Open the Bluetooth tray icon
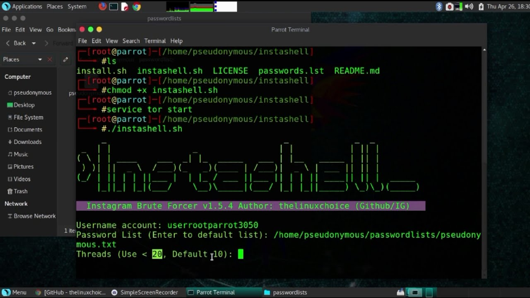This screenshot has width=530, height=298. point(439,7)
